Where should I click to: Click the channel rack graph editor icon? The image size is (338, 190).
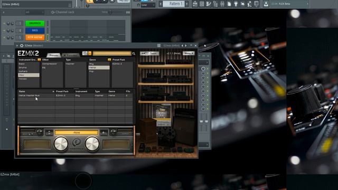[x=128, y=12]
